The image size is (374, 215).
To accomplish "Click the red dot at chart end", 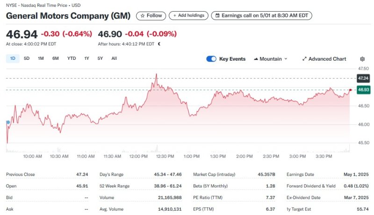I will click(x=350, y=89).
